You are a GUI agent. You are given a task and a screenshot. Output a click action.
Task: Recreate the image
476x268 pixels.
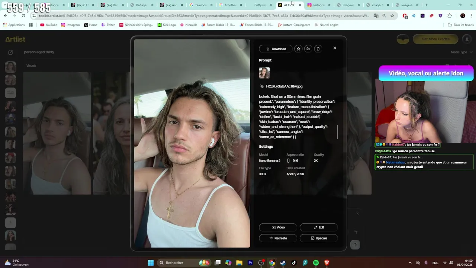(x=278, y=238)
